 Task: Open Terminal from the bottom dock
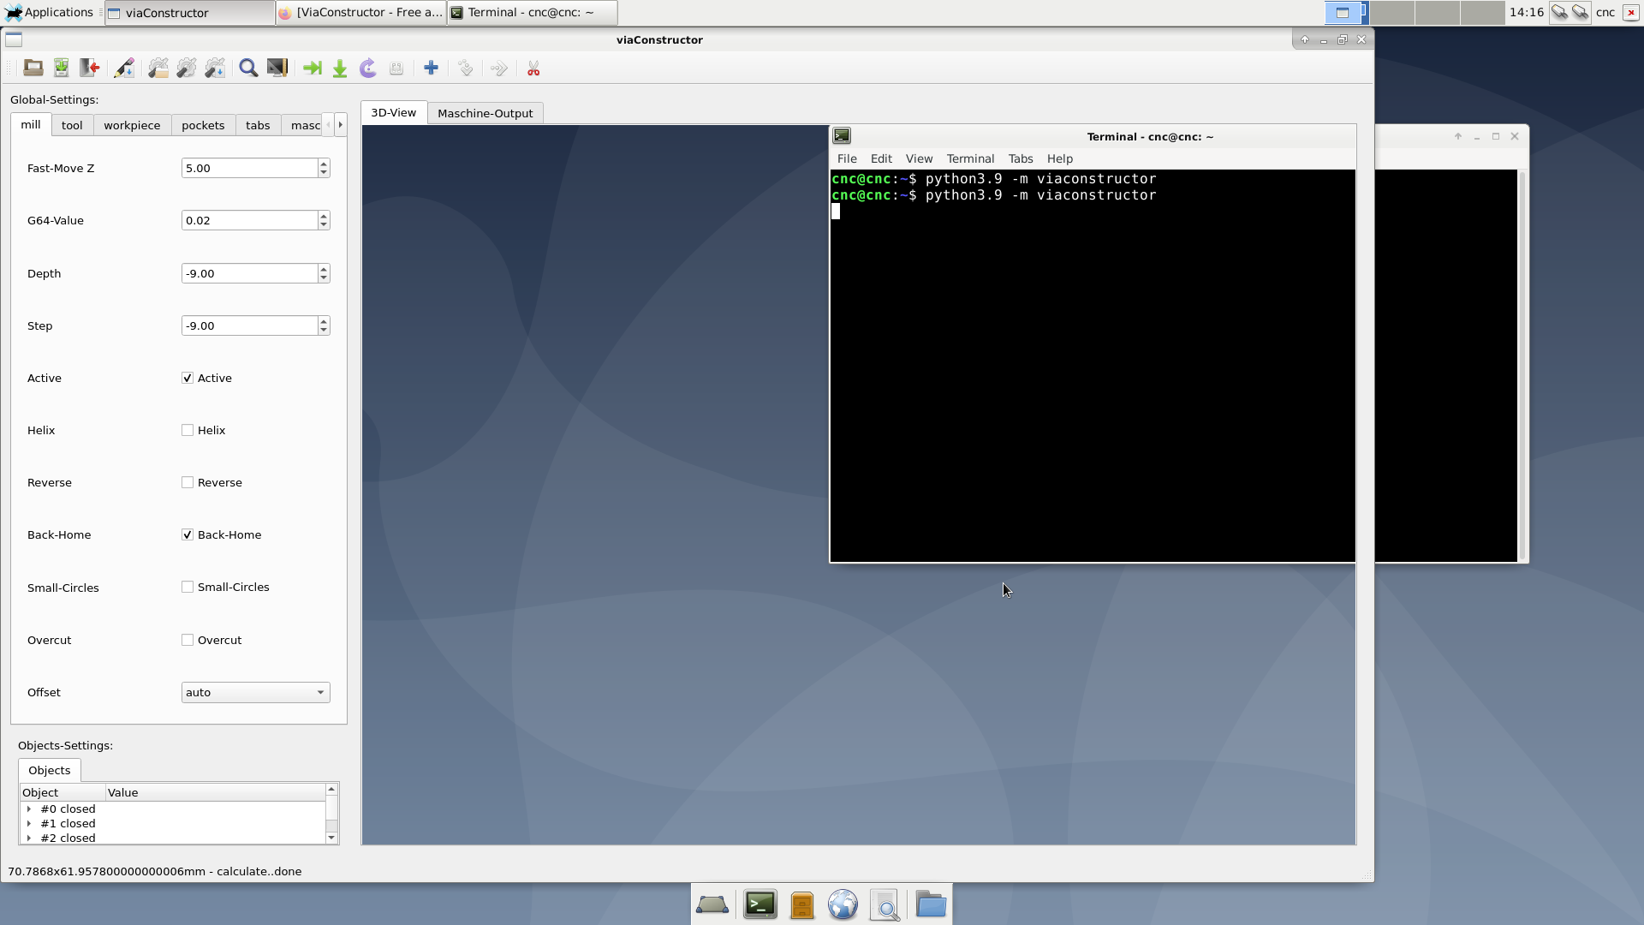click(x=760, y=904)
